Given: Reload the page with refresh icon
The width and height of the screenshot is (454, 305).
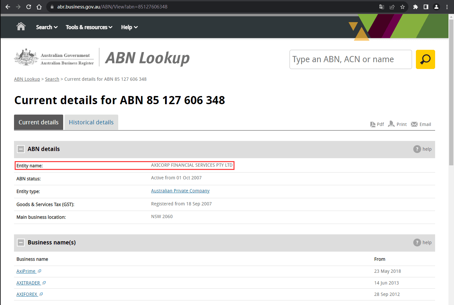Looking at the screenshot, I should [29, 7].
